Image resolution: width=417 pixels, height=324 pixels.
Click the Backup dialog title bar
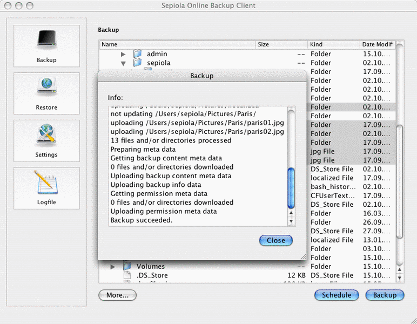[202, 76]
